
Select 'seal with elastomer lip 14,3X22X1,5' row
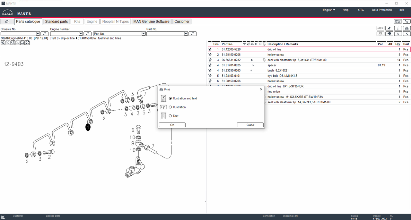click(x=299, y=102)
